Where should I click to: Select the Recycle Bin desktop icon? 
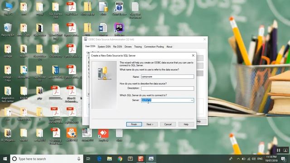(x=8, y=29)
